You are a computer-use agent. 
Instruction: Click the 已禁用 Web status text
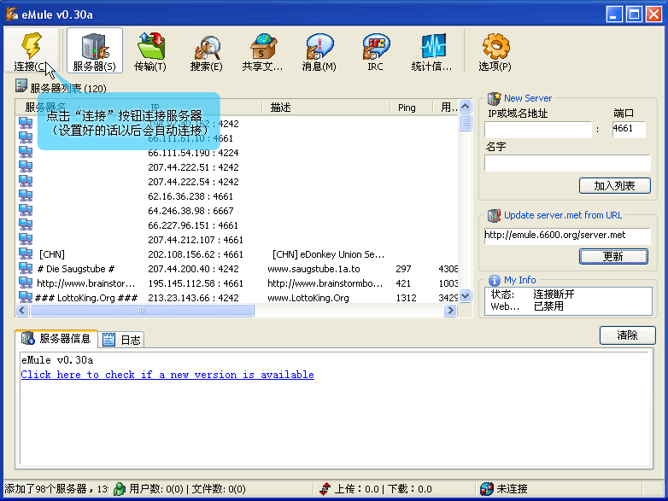tap(548, 306)
